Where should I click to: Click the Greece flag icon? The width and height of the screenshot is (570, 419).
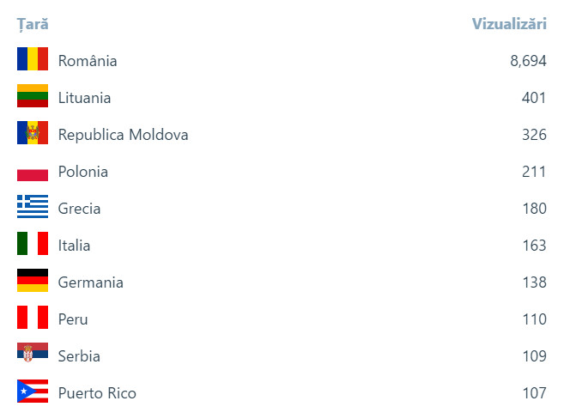coord(33,207)
